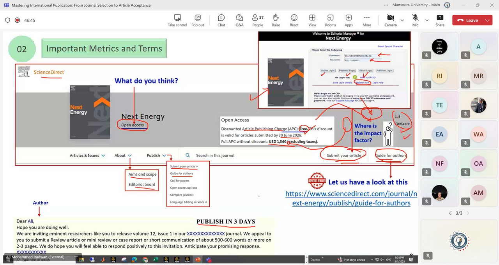Screen dimensions: 499x265
Task: Select participant tile with initials WA
Action: click(x=478, y=134)
